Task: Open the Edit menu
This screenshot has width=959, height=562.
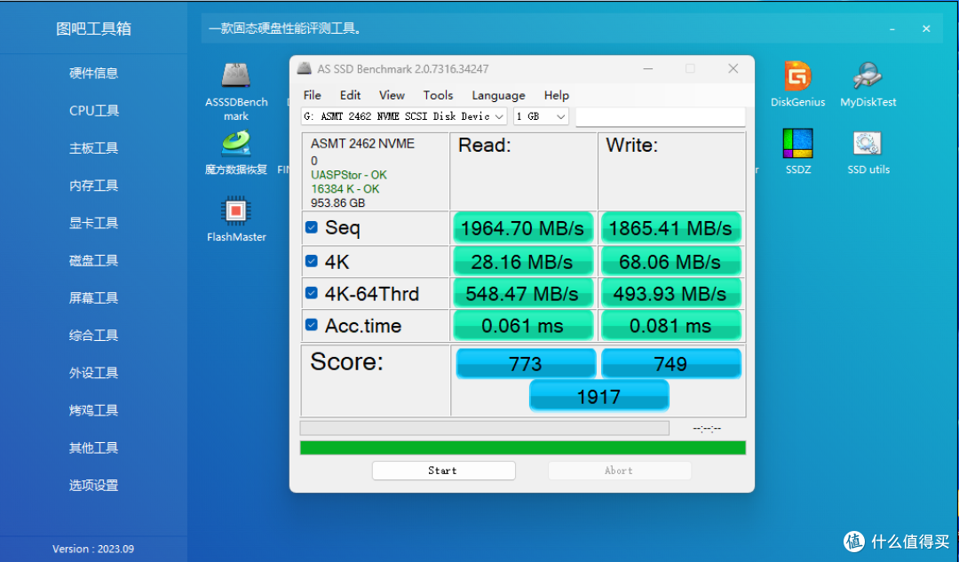Action: (350, 95)
